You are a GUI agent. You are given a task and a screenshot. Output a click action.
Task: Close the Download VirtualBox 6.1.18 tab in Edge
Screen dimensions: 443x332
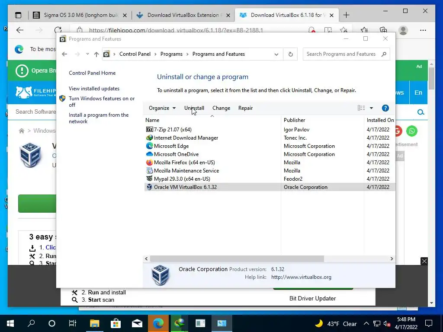click(332, 15)
